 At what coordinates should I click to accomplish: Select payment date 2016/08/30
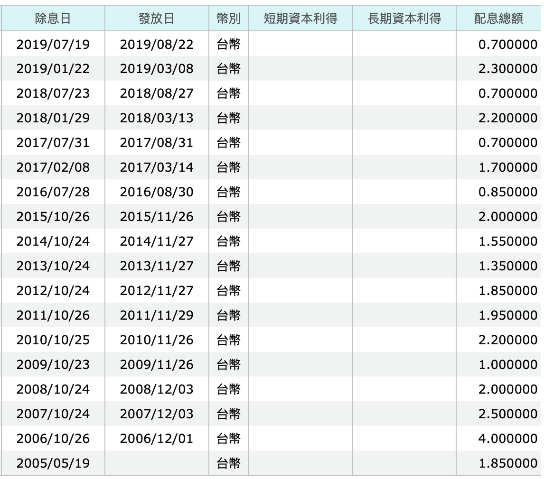(x=157, y=192)
